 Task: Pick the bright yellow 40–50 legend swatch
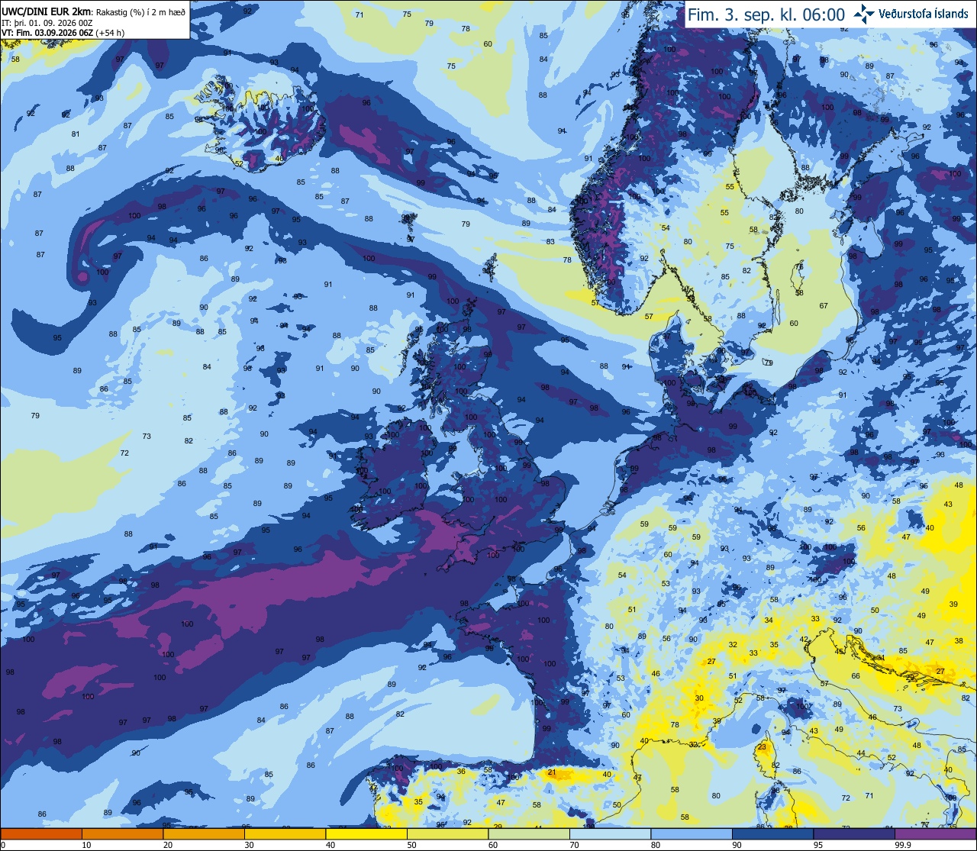[366, 833]
